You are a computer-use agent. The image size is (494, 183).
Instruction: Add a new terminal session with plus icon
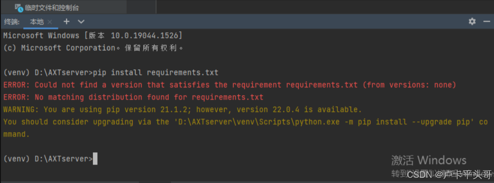tap(66, 21)
